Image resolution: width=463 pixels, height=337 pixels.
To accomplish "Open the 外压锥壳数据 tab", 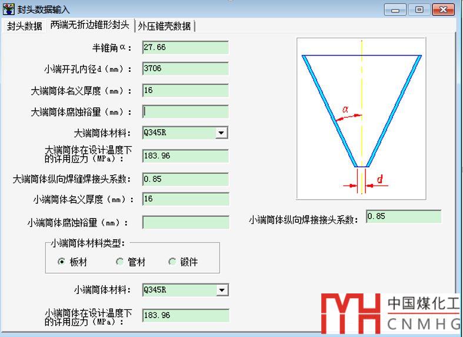I will tap(165, 27).
